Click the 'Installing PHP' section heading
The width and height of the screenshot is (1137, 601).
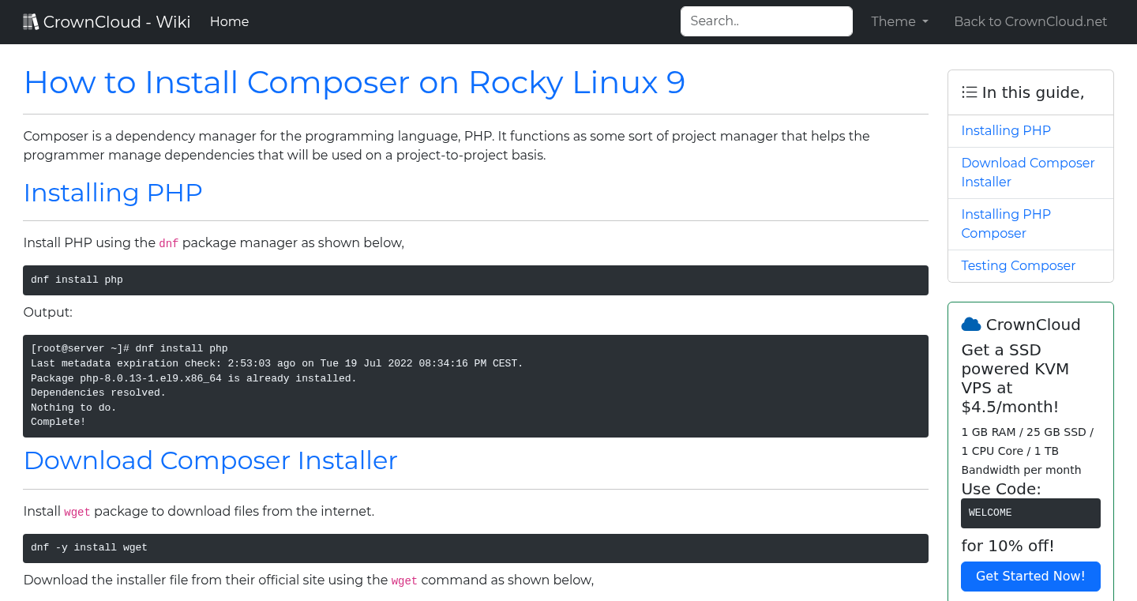[112, 193]
